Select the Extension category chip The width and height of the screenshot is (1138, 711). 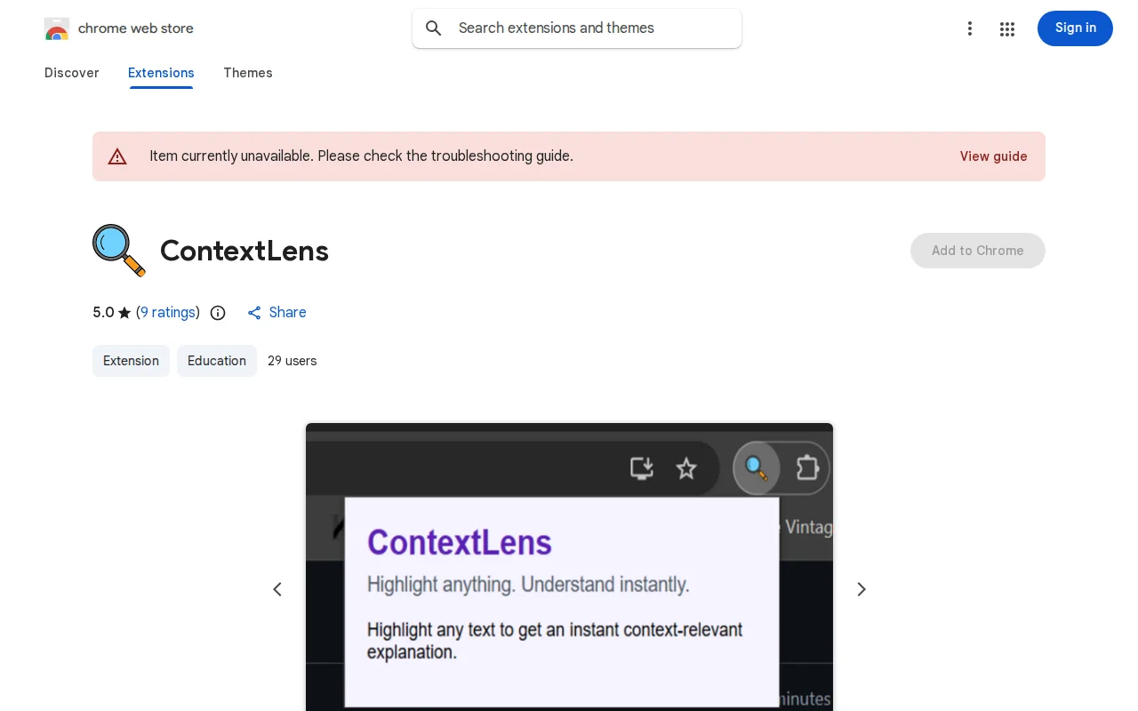pyautogui.click(x=131, y=361)
